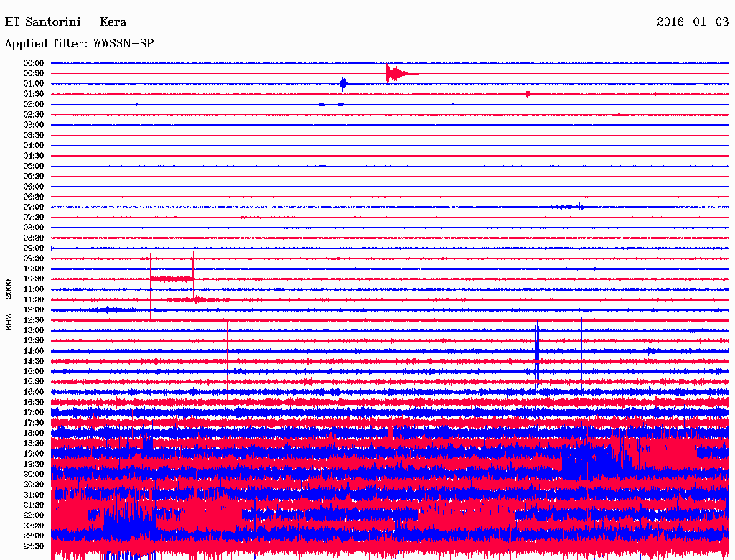Click the 05:00 time label
This screenshot has width=735, height=560.
34,166
